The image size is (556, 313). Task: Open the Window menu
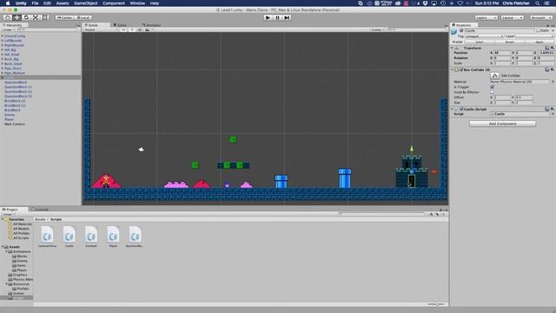pyautogui.click(x=137, y=3)
